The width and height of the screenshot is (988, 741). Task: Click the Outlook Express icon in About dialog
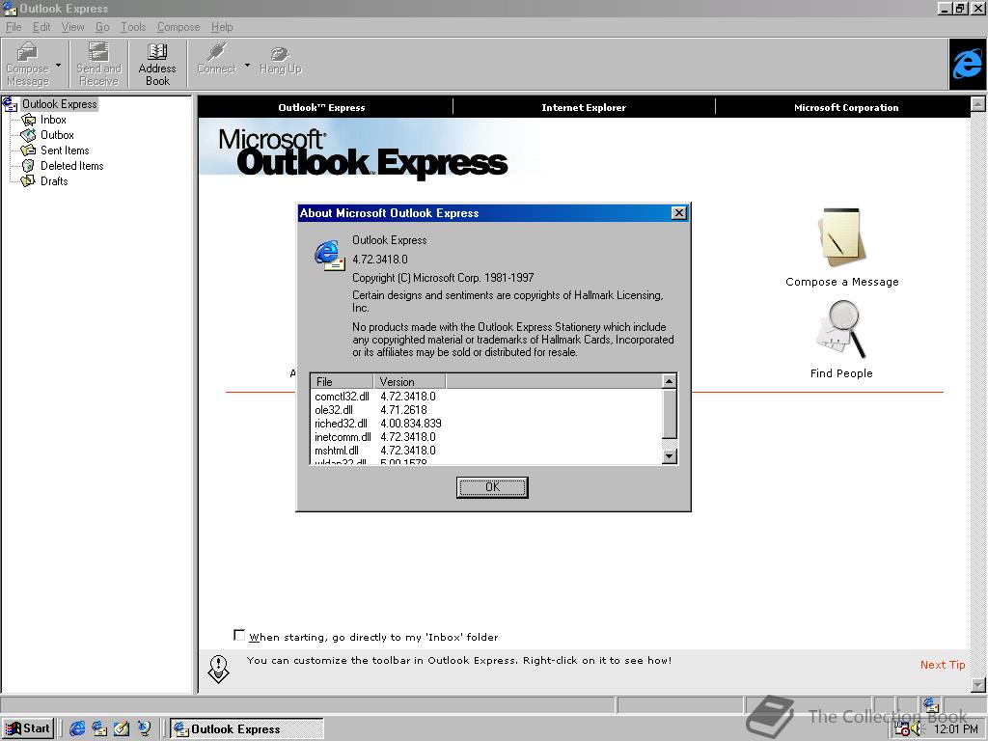click(330, 256)
